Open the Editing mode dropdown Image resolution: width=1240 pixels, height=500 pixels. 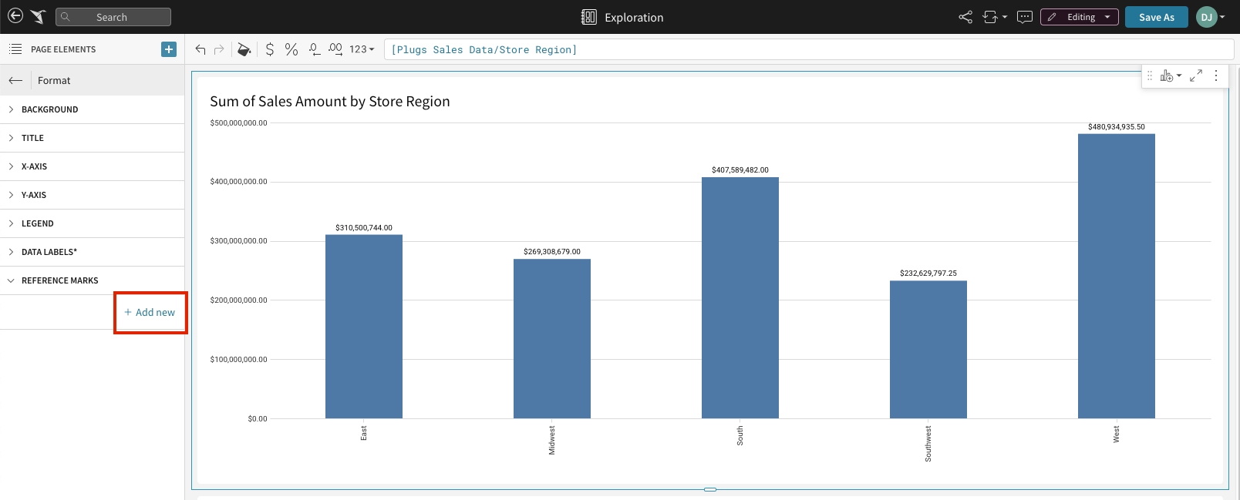click(x=1080, y=17)
